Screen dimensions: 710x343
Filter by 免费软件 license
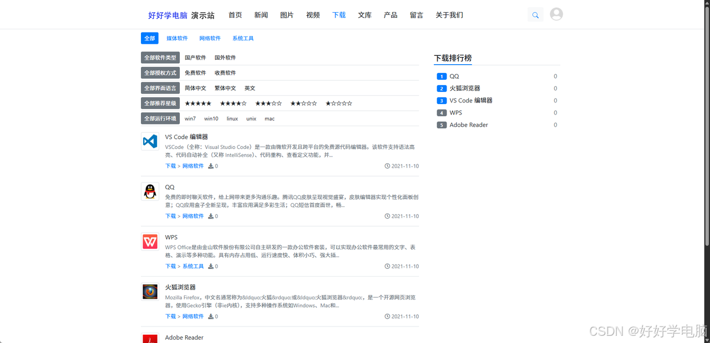click(x=195, y=72)
